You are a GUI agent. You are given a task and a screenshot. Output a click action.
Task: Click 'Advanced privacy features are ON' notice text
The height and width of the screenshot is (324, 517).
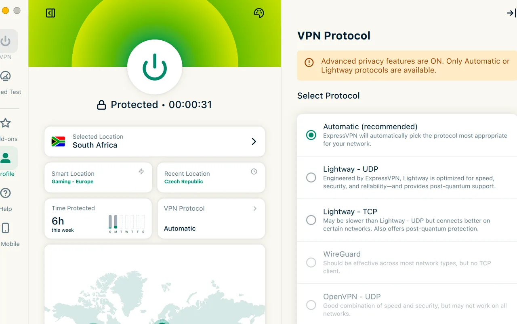[415, 66]
